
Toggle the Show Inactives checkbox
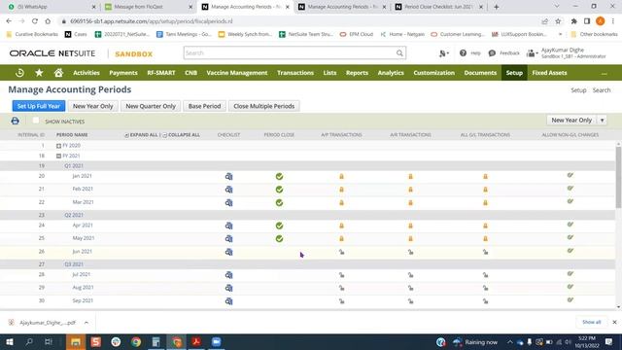point(36,121)
